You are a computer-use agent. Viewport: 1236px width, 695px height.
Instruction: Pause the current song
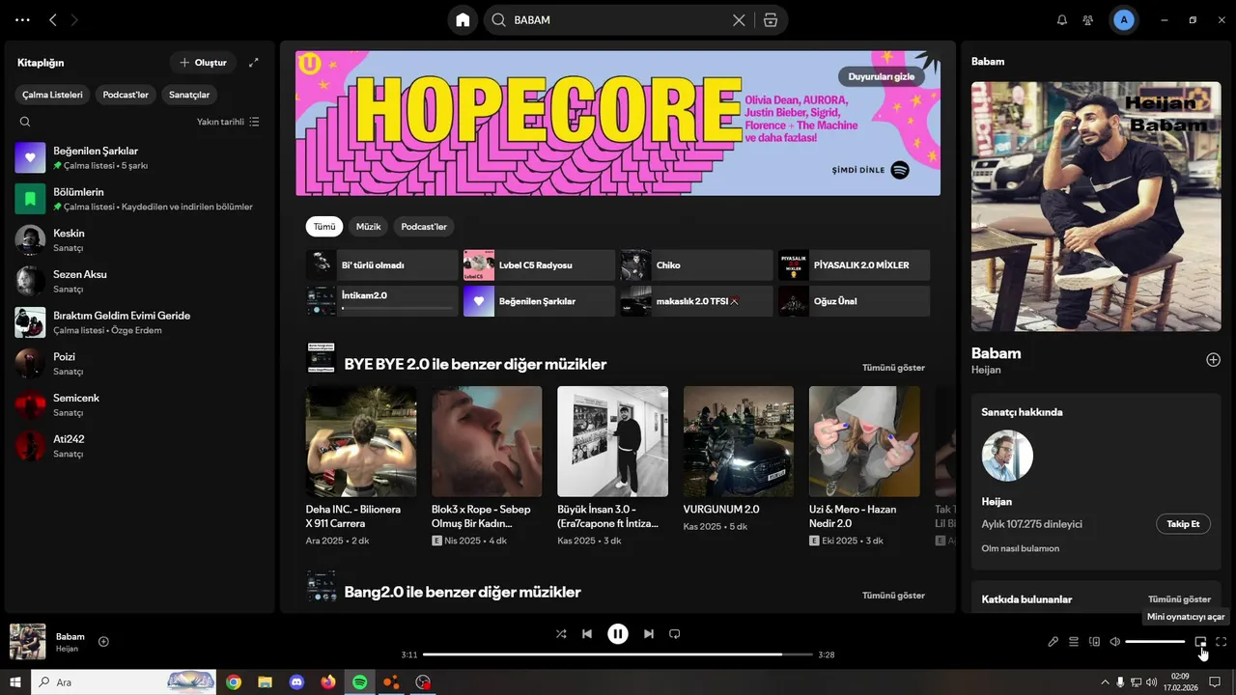click(618, 634)
